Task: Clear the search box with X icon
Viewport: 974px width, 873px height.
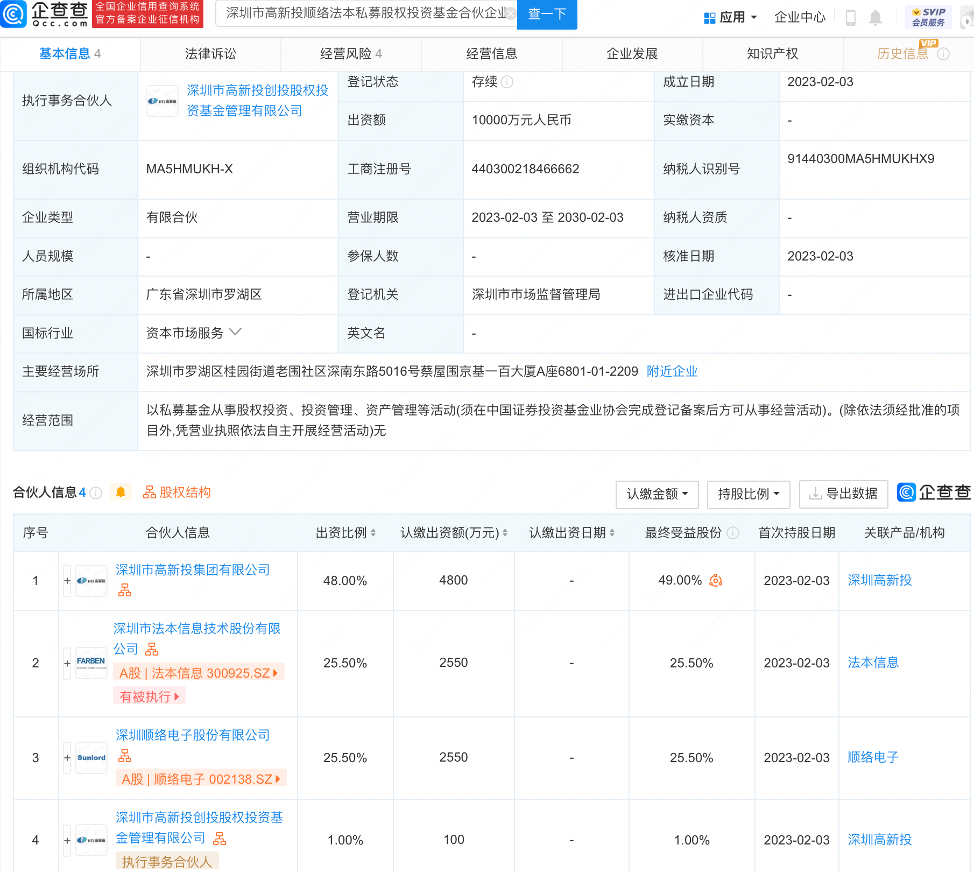Action: coord(510,13)
